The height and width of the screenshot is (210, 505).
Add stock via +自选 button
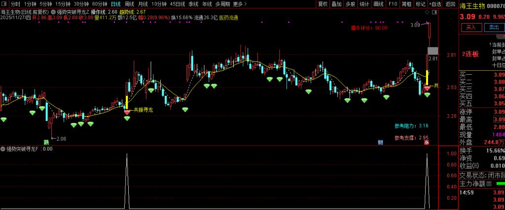[x=435, y=4]
